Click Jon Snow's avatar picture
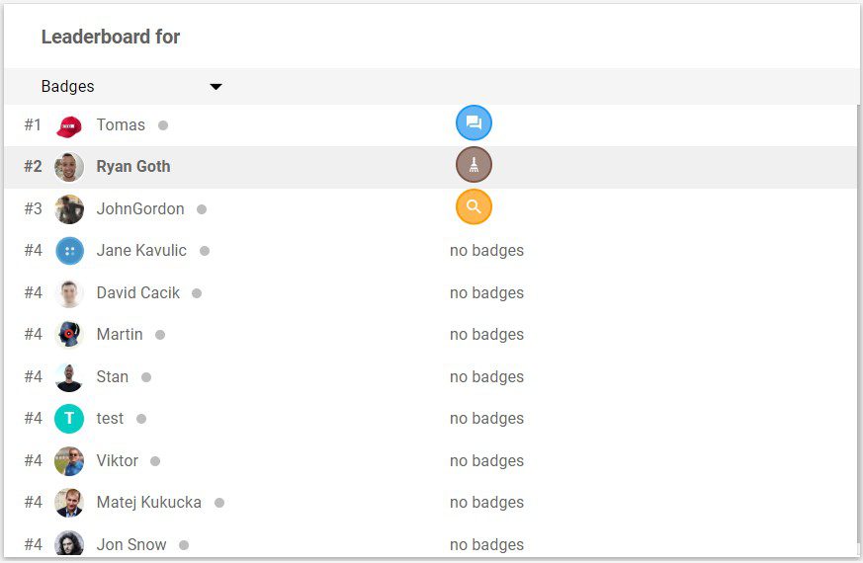 (x=69, y=544)
